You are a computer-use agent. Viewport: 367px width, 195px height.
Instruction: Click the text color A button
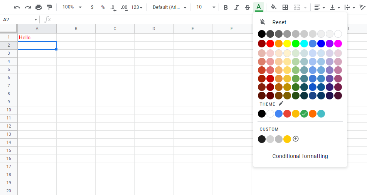click(x=259, y=7)
